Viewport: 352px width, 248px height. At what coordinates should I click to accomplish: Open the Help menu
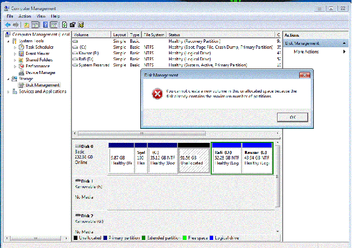[55, 16]
